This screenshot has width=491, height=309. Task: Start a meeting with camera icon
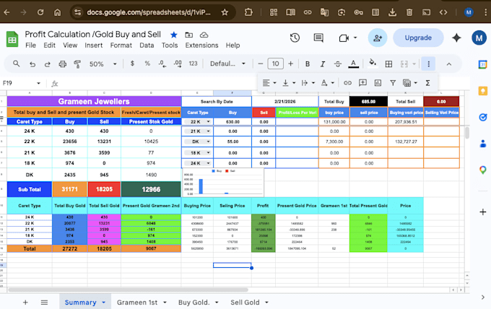tap(344, 38)
